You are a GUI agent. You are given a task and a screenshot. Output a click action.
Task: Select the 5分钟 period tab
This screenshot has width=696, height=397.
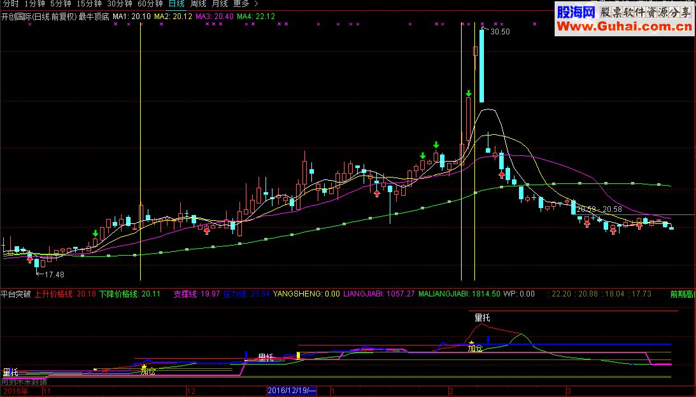[60, 4]
